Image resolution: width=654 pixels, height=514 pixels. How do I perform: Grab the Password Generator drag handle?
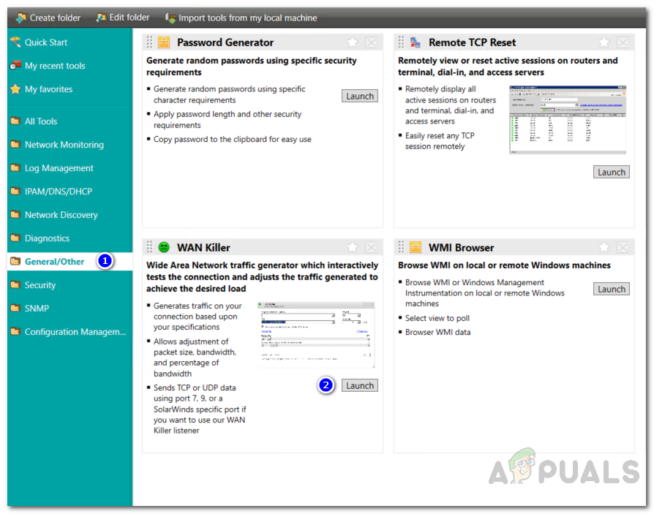click(149, 42)
